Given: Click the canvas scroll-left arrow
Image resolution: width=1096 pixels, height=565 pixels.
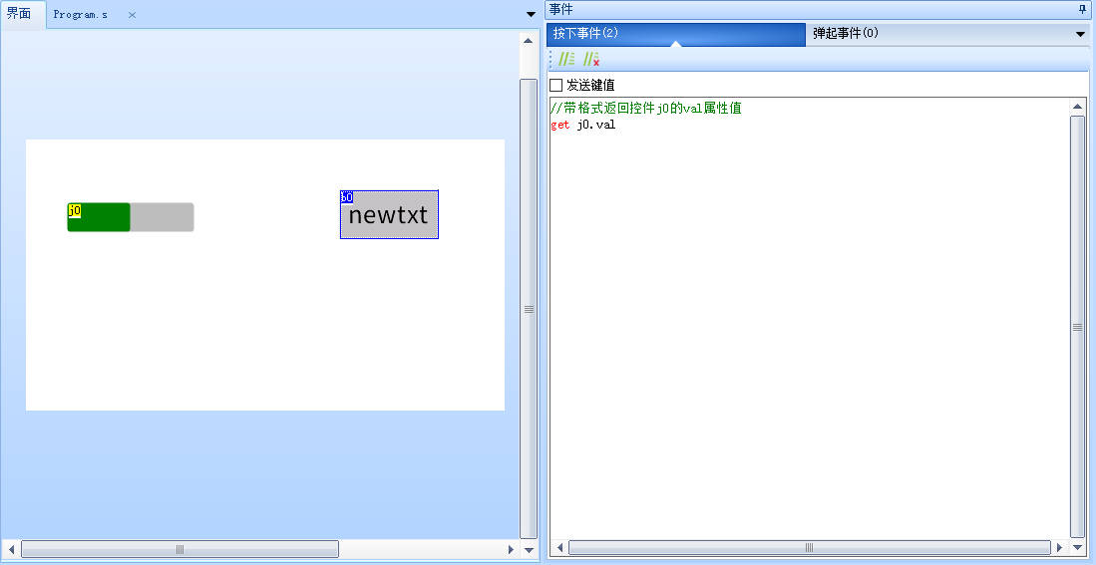Looking at the screenshot, I should 11,549.
